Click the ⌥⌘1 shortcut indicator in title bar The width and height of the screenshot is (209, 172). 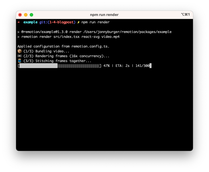185,15
